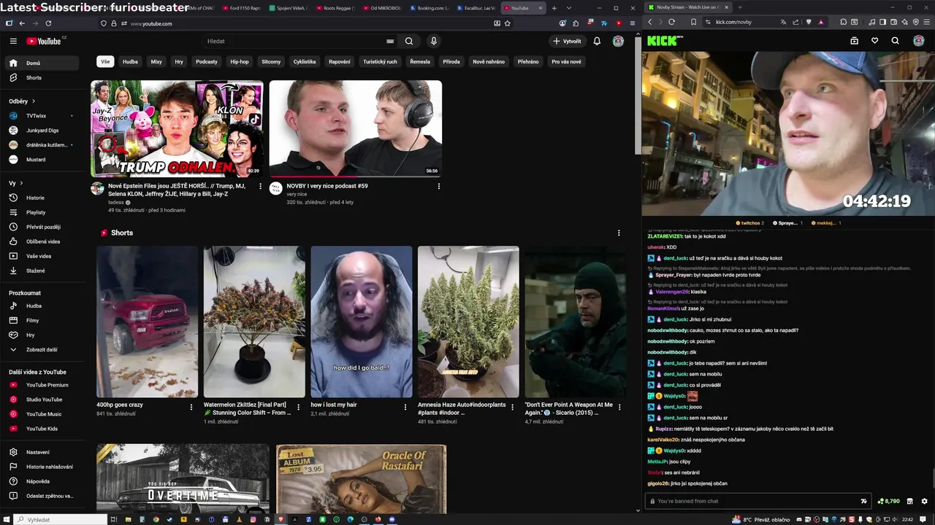Open the TVTwixx subscription channel
This screenshot has width=935, height=525.
(42, 116)
